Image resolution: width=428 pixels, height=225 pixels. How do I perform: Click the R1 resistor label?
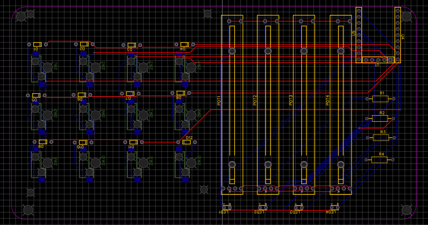382,93
